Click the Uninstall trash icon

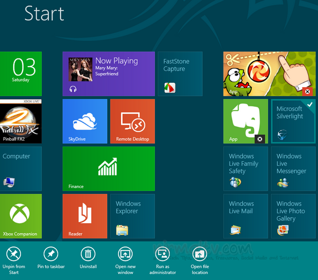[x=88, y=254]
